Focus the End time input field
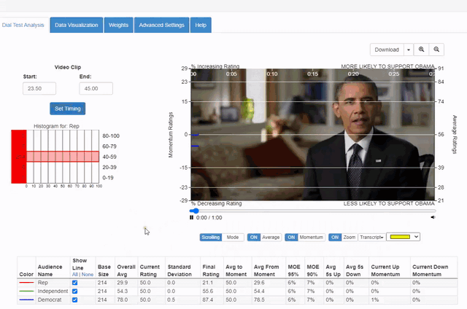Image resolution: width=467 pixels, height=309 pixels. [x=96, y=88]
